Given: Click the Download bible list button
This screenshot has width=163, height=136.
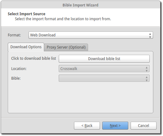Looking at the screenshot, I should click(x=104, y=59).
